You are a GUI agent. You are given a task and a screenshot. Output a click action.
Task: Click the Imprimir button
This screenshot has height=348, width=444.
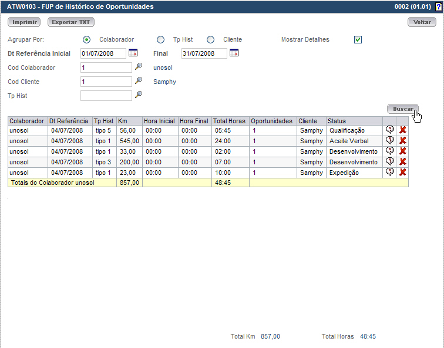tap(24, 22)
